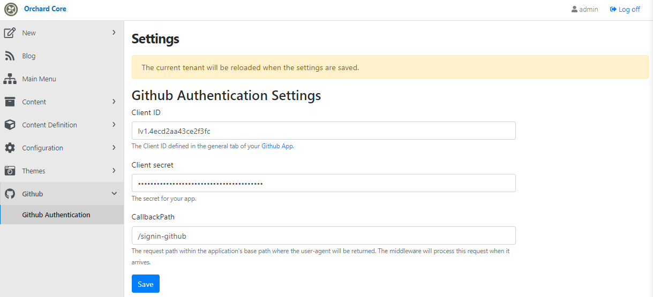This screenshot has height=297, width=653.
Task: Click the tenant reload warning banner
Action: tap(390, 67)
